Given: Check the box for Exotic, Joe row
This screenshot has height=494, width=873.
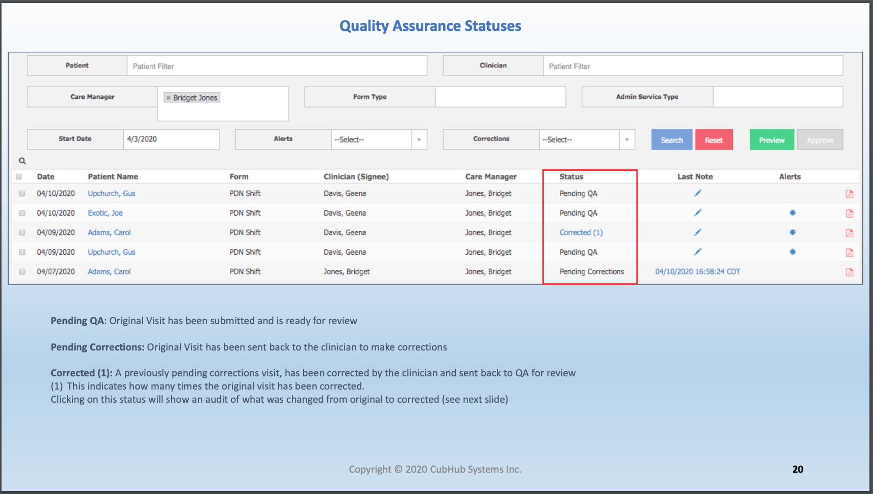Looking at the screenshot, I should [22, 213].
